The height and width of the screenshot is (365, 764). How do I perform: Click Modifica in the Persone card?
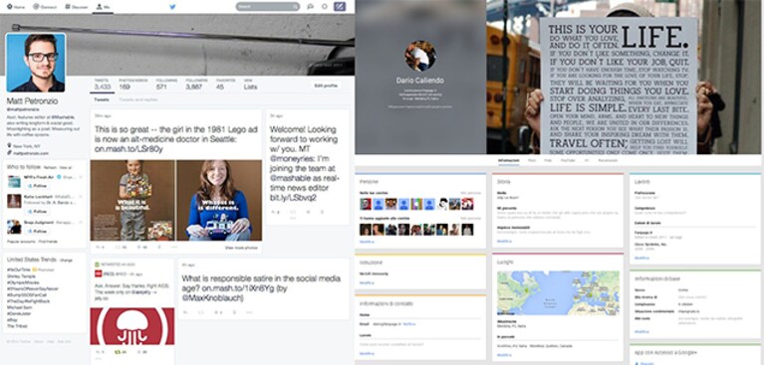click(367, 242)
